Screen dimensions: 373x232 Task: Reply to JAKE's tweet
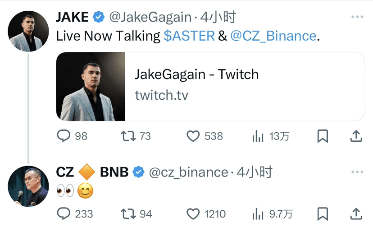(x=64, y=136)
